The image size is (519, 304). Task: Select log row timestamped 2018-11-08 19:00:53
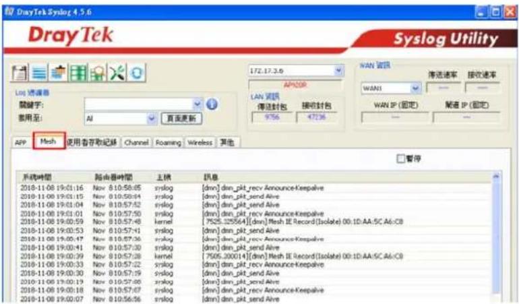254,231
